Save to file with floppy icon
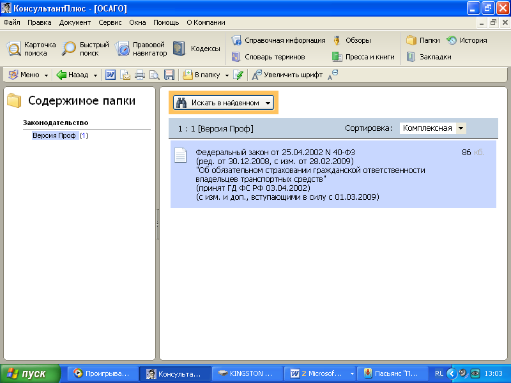The image size is (511, 383). click(x=169, y=75)
